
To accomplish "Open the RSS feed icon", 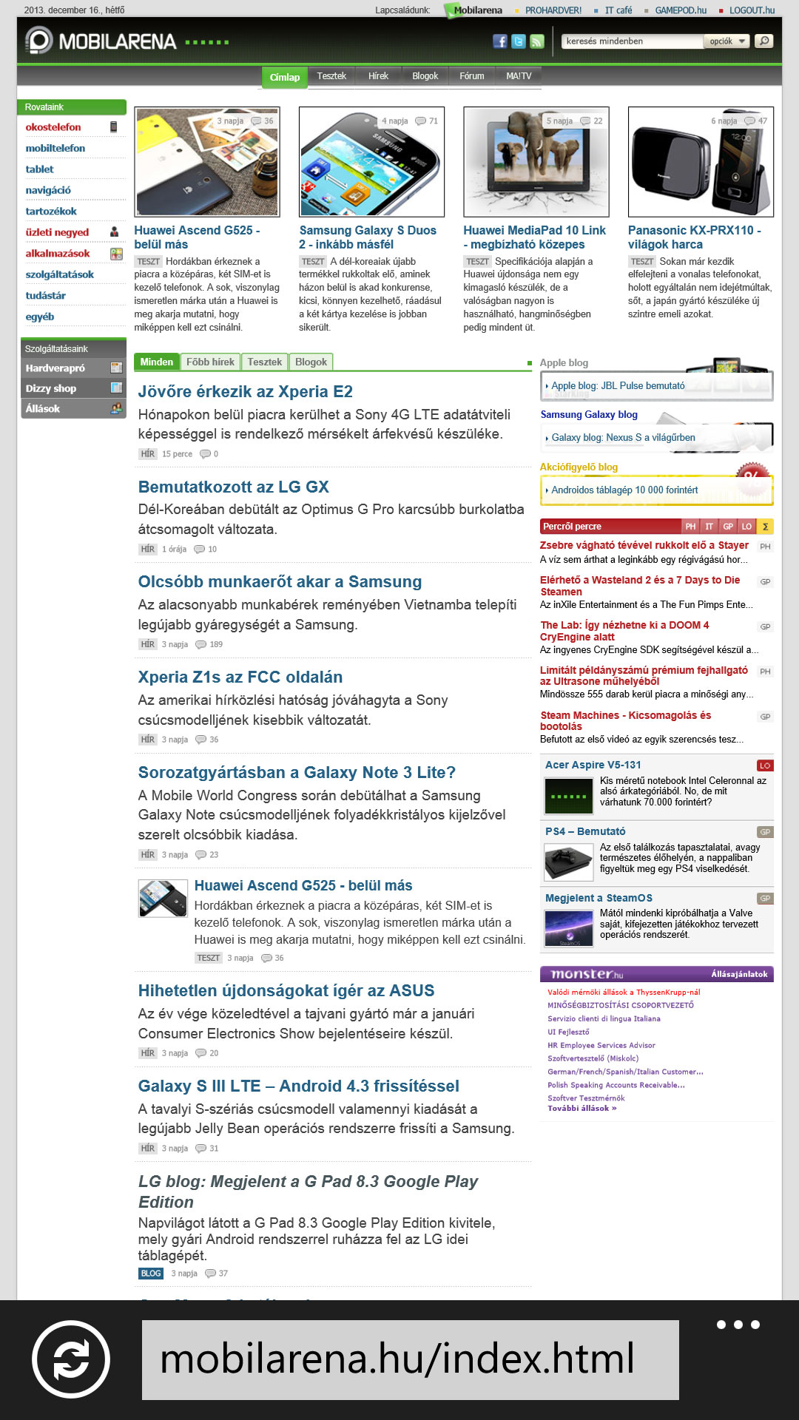I will coord(536,41).
